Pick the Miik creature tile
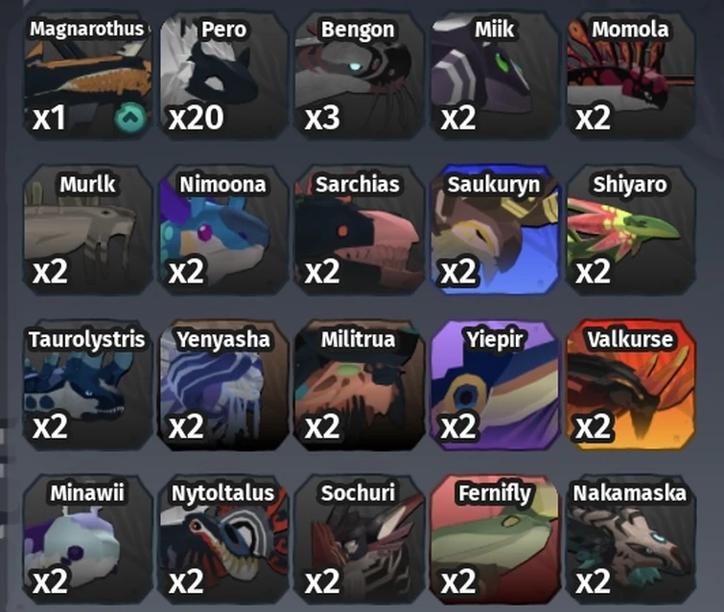724x612 pixels. [495, 76]
